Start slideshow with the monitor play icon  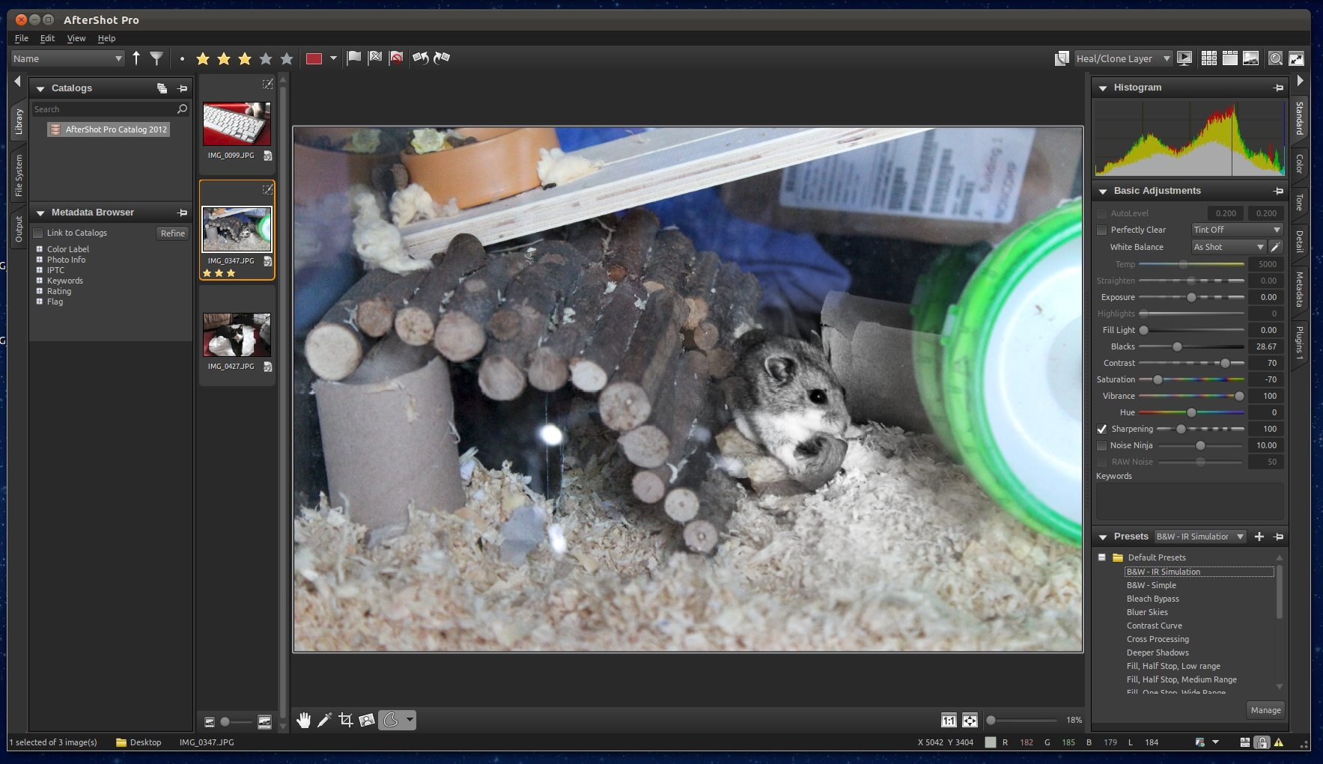(1184, 58)
